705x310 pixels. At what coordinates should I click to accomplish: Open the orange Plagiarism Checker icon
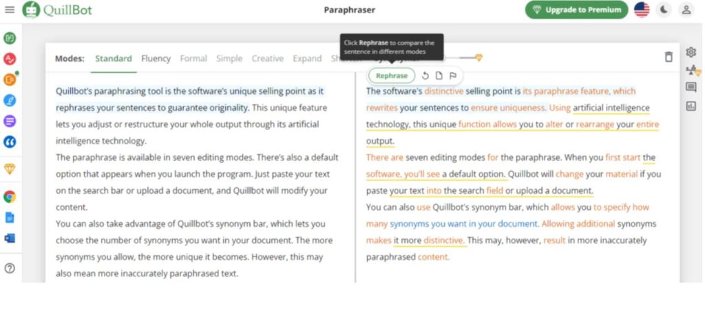pyautogui.click(x=10, y=80)
